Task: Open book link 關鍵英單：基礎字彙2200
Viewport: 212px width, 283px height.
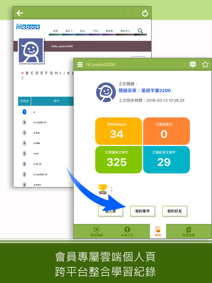Action: tap(145, 90)
